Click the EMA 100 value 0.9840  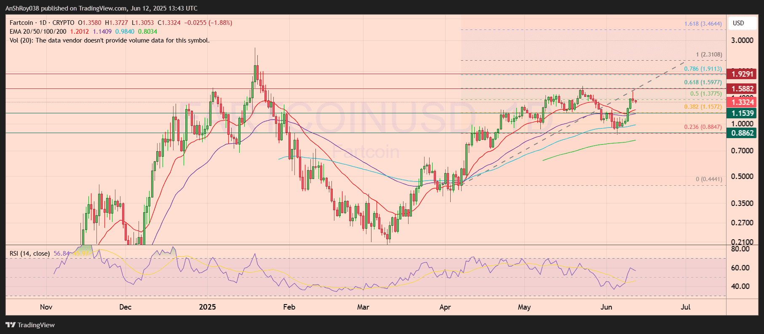point(125,32)
